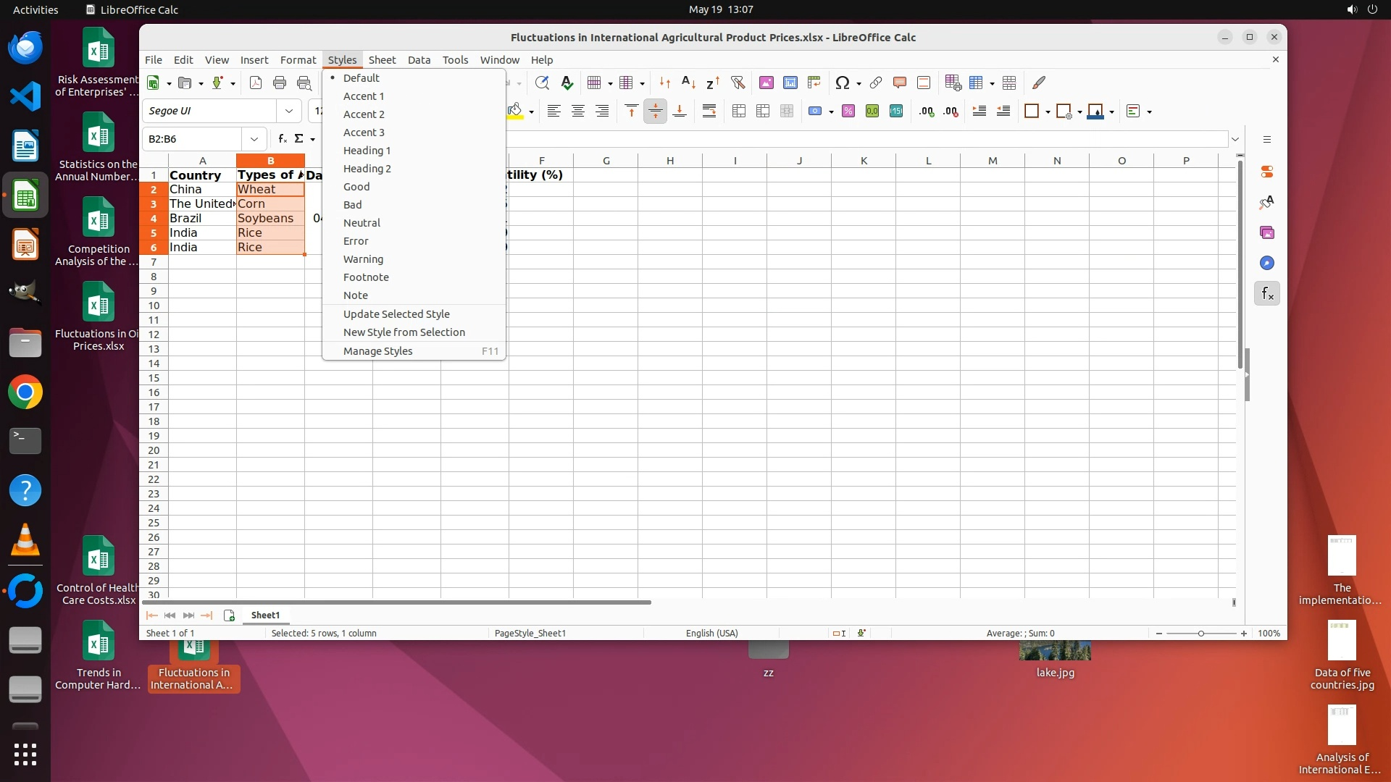The width and height of the screenshot is (1391, 782).
Task: Click Format as Percent icon
Action: tap(848, 111)
